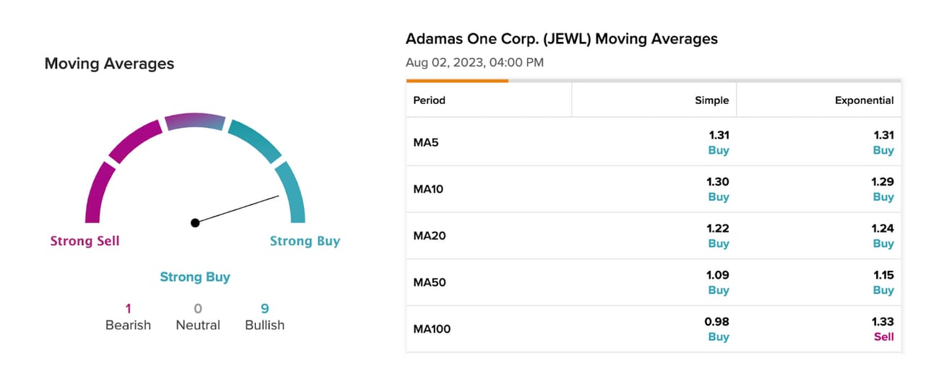934x374 pixels.
Task: Click the Neutral count indicator
Action: 197,317
